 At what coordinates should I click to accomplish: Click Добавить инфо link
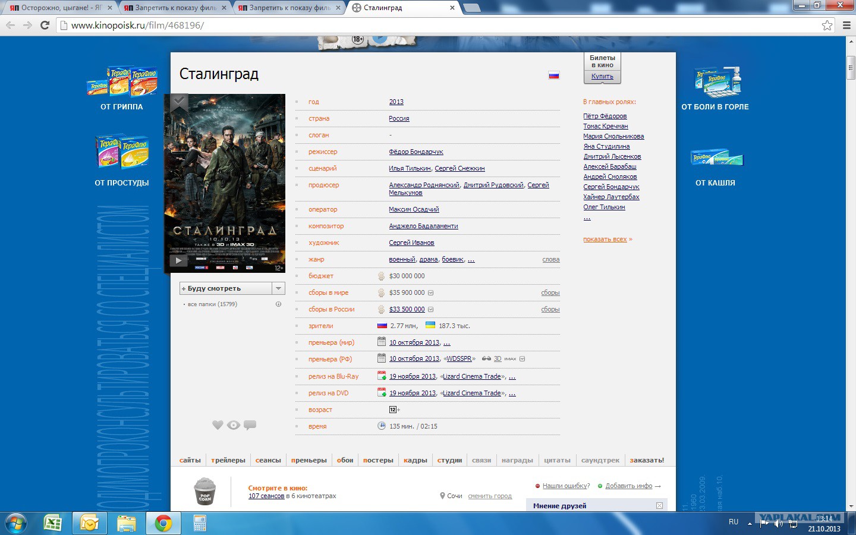pyautogui.click(x=629, y=486)
